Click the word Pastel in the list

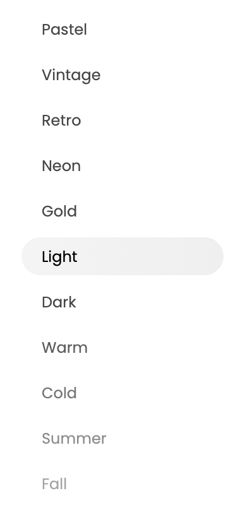click(64, 30)
